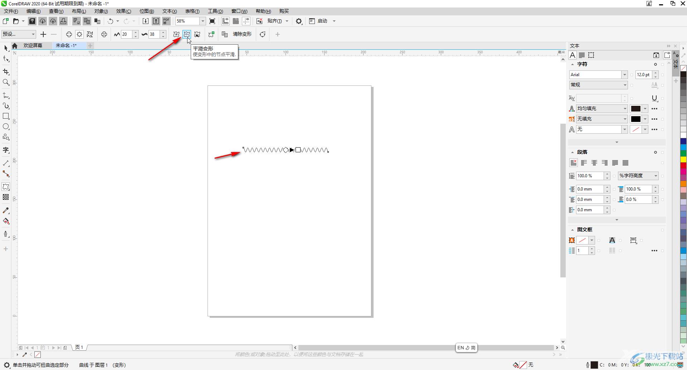Toggle the show grid button

236,21
